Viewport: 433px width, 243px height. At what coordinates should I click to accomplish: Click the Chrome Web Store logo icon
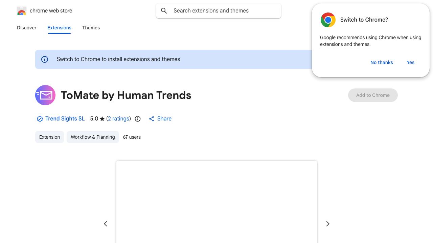[22, 11]
